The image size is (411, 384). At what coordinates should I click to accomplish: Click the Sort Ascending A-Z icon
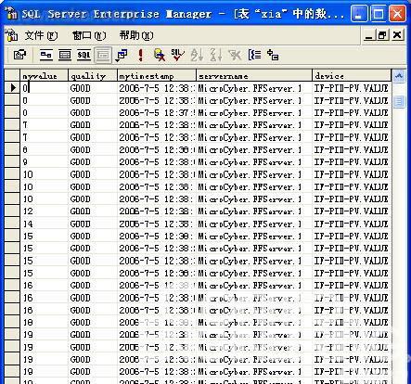pos(197,55)
